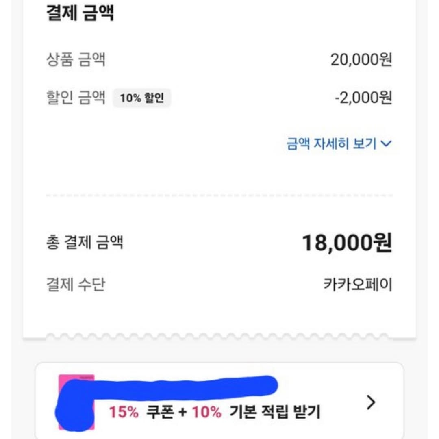This screenshot has width=439, height=439.
Task: Click the 18,000원 total amount
Action: coord(347,243)
